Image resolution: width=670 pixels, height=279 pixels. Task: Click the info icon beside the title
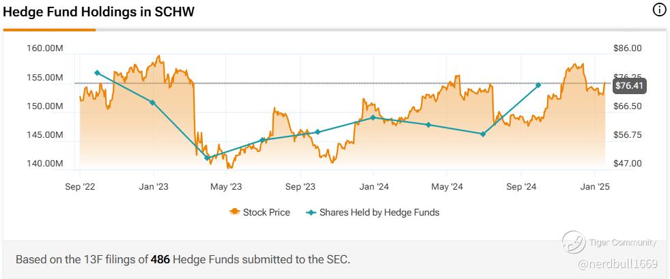[659, 10]
